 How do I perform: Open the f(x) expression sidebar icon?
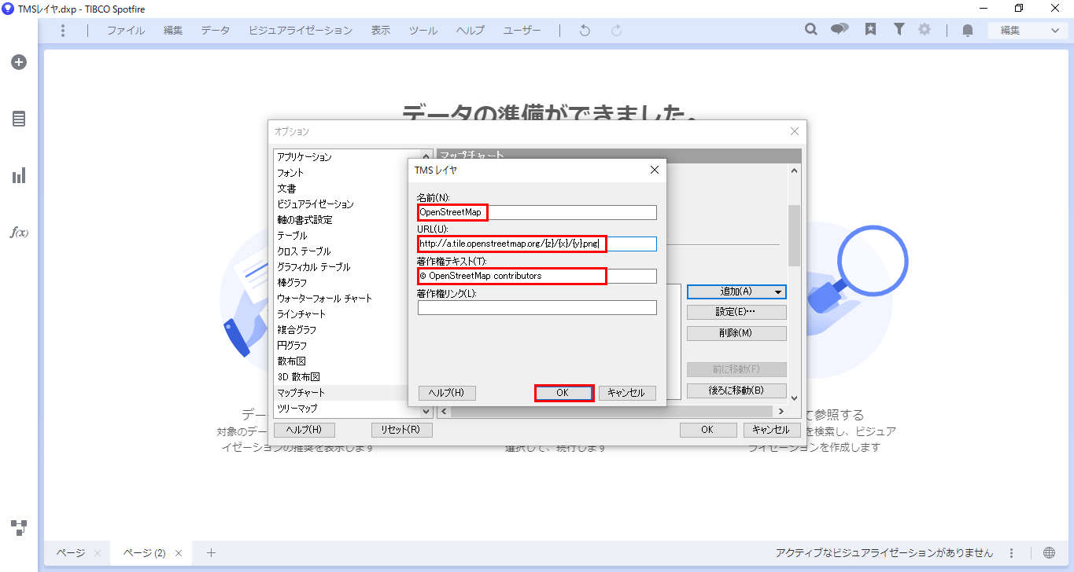(19, 233)
